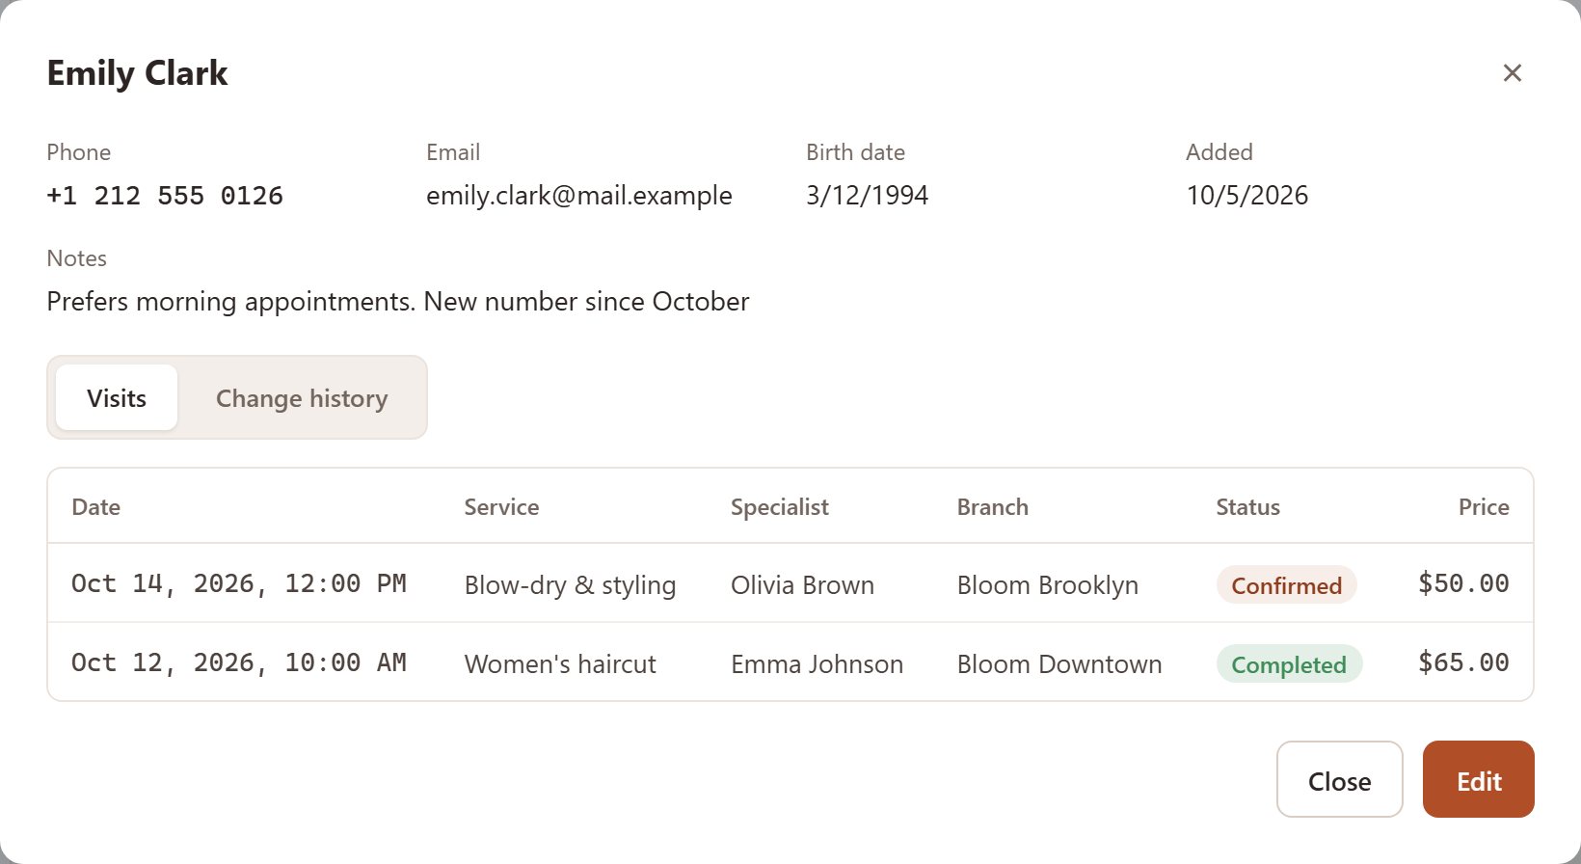The image size is (1581, 864).
Task: Select the Oct 14, 2026, 12:00 PM visit date
Action: [239, 583]
